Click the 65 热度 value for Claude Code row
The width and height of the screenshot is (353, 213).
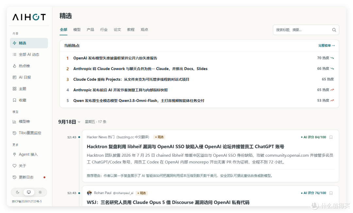pos(328,79)
